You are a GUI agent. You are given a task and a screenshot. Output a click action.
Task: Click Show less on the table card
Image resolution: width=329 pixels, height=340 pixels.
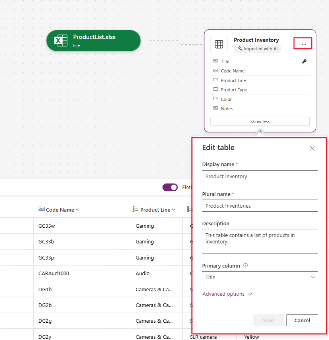click(x=260, y=122)
